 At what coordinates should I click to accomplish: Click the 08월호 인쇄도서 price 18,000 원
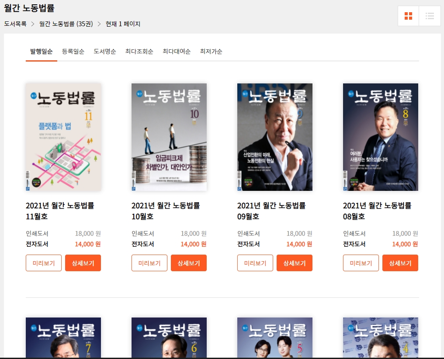[405, 233]
